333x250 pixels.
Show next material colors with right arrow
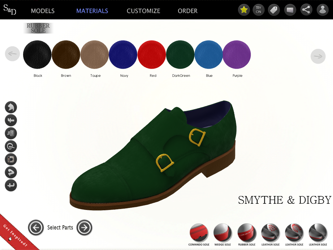pos(318,56)
